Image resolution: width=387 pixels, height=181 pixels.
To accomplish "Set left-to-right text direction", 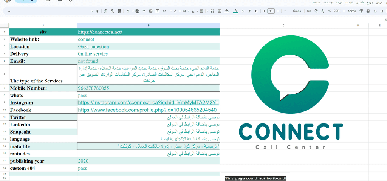I will [x=113, y=11].
